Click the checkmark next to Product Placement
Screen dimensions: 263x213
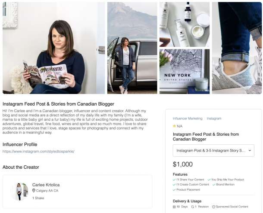tap(174, 190)
